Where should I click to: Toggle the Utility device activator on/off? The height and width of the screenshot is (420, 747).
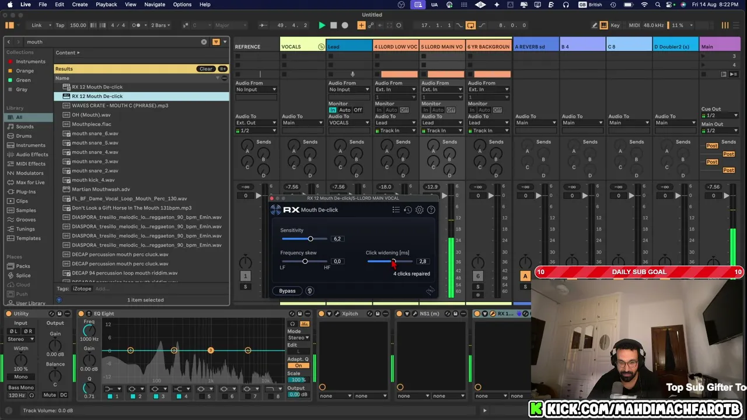[8, 314]
